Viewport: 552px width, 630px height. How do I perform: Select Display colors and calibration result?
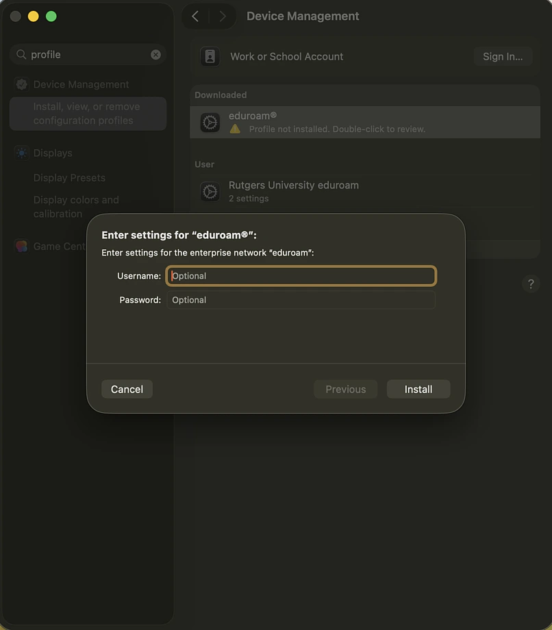pyautogui.click(x=76, y=207)
